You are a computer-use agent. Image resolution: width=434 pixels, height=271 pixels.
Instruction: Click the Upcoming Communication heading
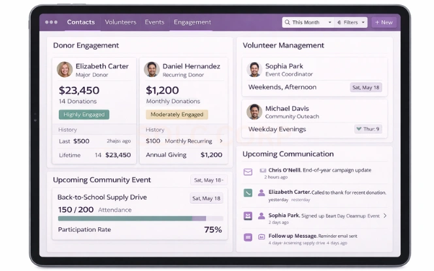pyautogui.click(x=288, y=154)
